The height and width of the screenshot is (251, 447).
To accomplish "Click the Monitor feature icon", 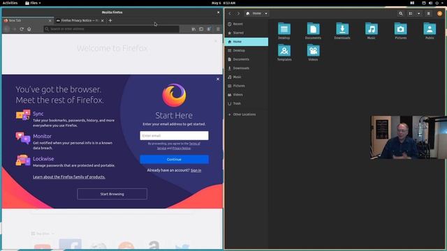I will click(x=23, y=138).
